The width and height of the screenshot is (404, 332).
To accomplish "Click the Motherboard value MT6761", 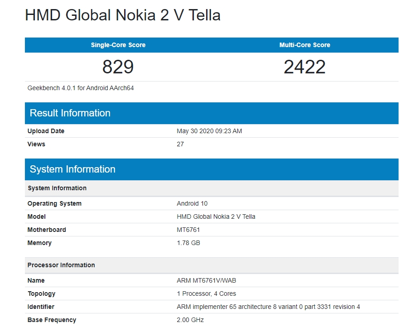I will (188, 230).
